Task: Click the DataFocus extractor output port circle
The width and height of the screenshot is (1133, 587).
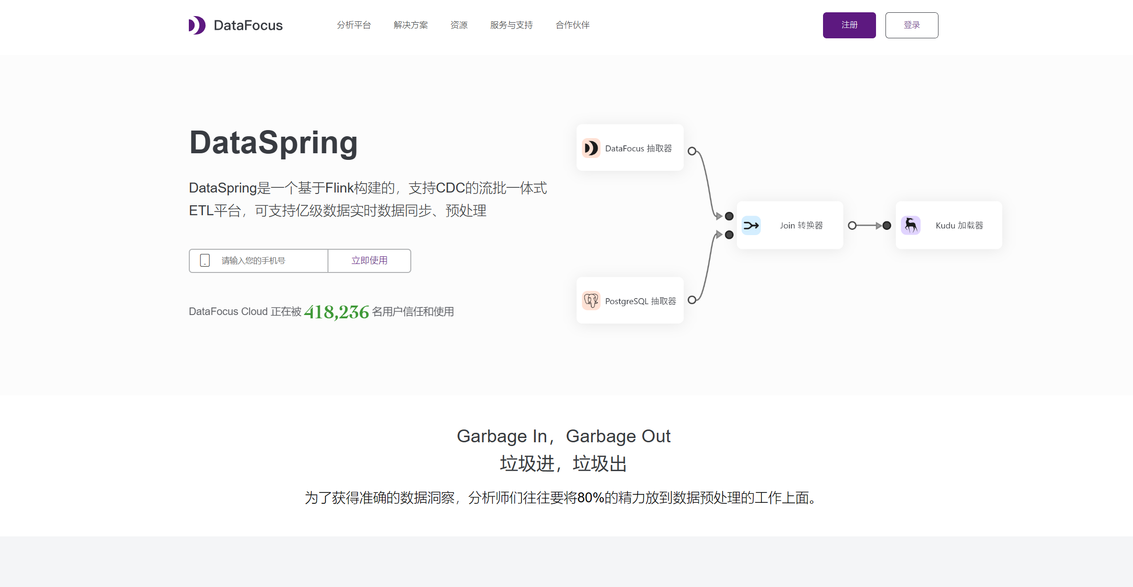Action: click(x=692, y=151)
